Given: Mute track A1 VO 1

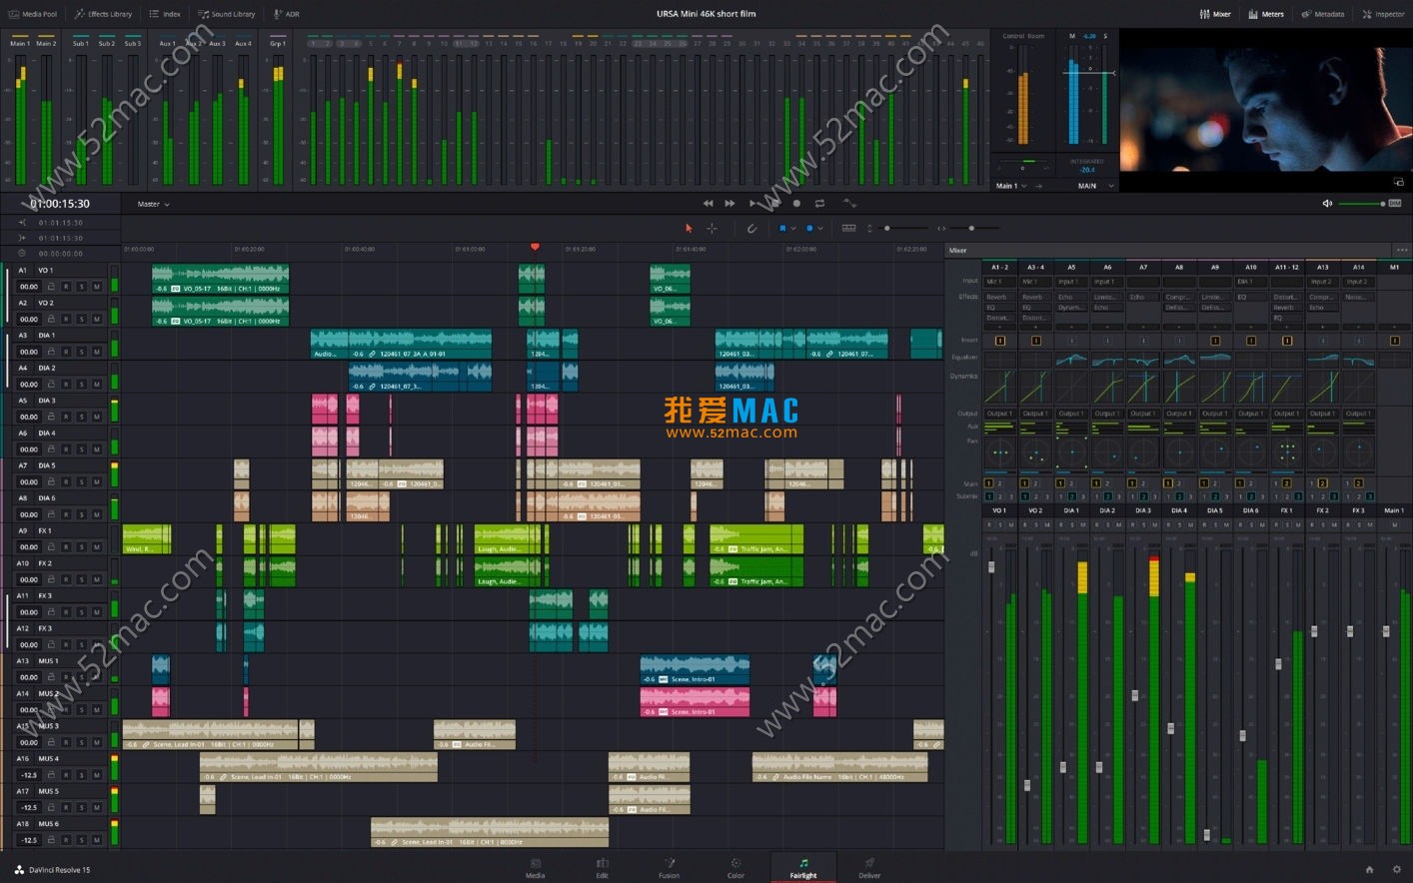Looking at the screenshot, I should pyautogui.click(x=97, y=287).
